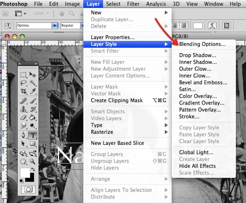
Task: Choose Stroke layer style
Action: 204,117
